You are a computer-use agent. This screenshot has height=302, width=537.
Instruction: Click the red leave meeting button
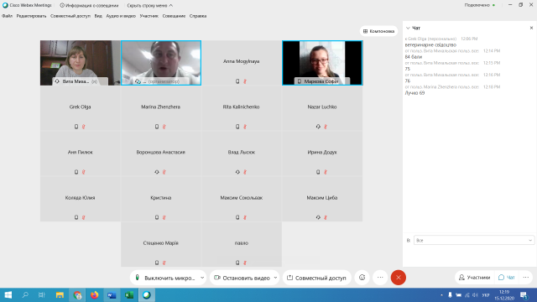click(399, 278)
